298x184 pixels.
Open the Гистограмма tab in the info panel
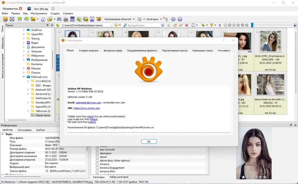point(25,130)
